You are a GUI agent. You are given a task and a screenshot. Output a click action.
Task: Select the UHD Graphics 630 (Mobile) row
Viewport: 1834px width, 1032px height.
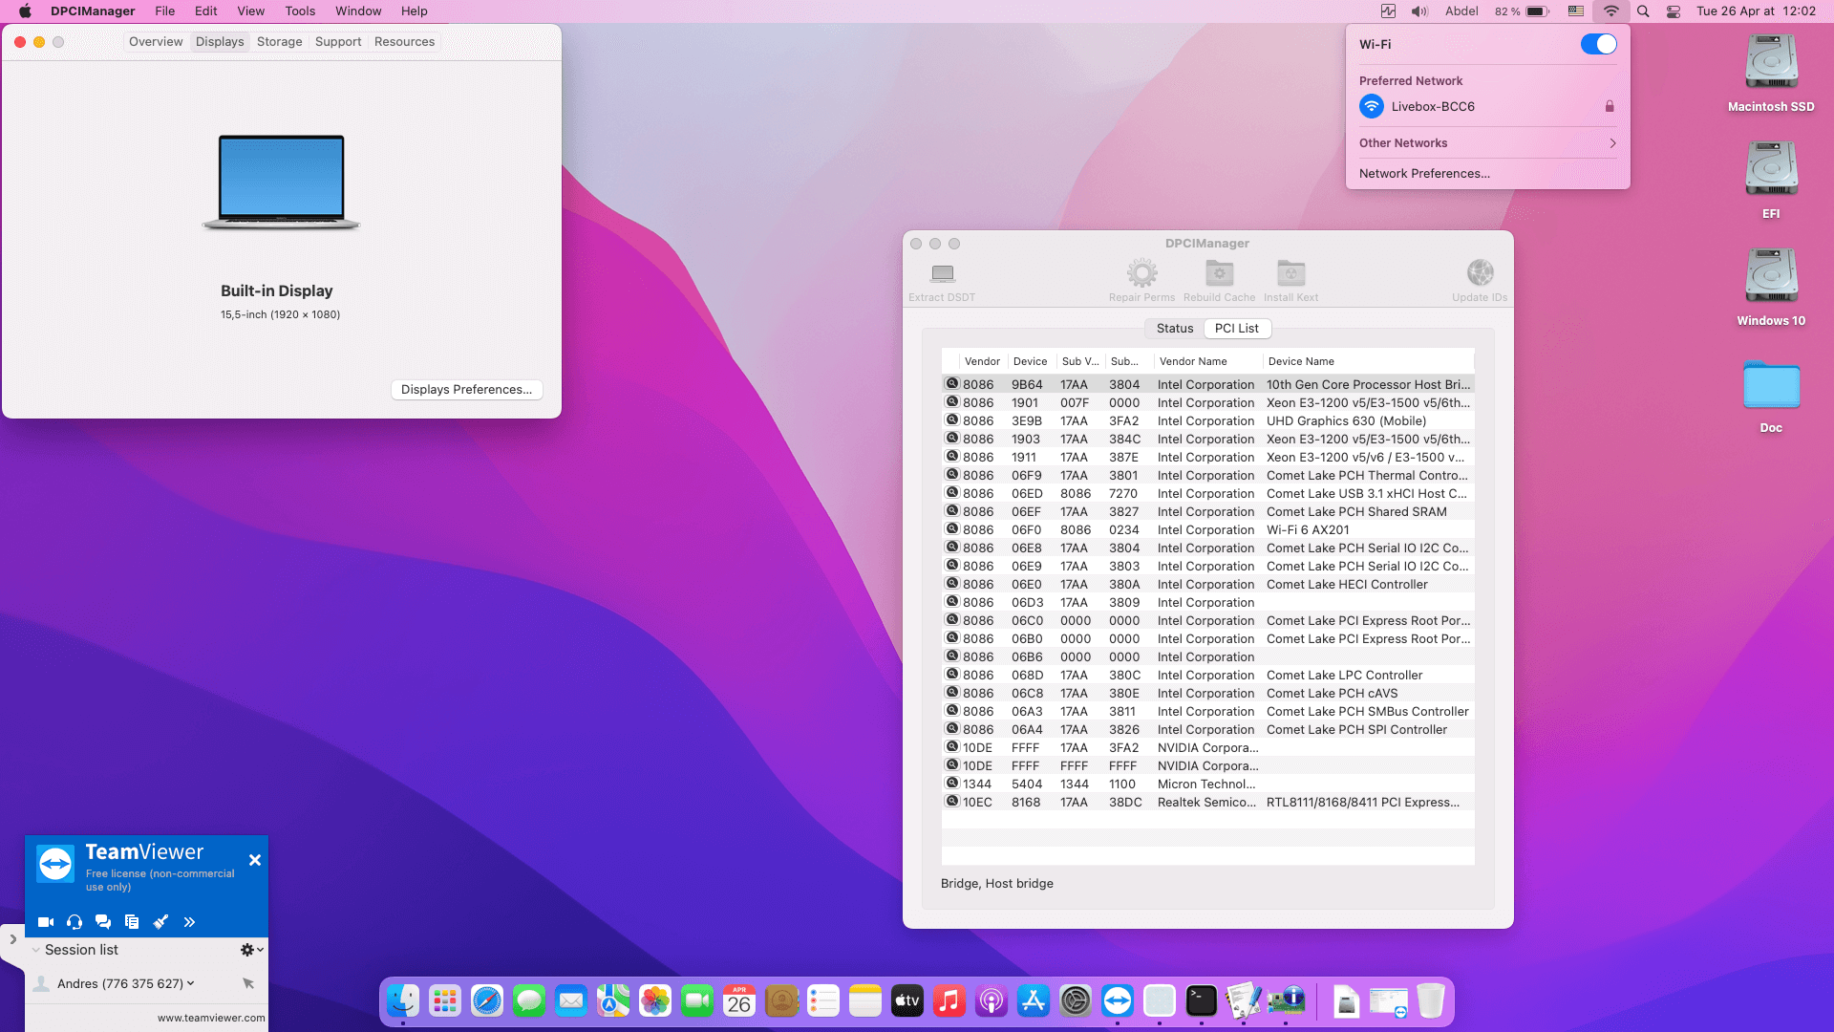pyautogui.click(x=1207, y=420)
